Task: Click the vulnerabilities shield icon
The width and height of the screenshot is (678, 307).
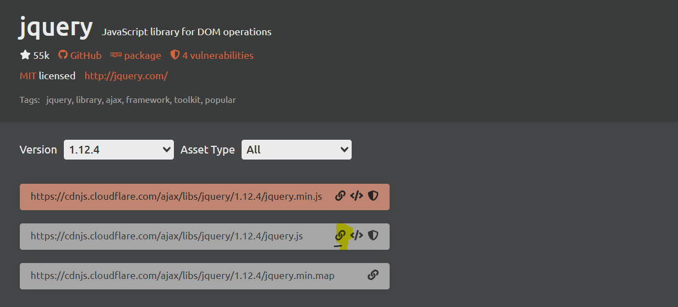Action: [175, 55]
